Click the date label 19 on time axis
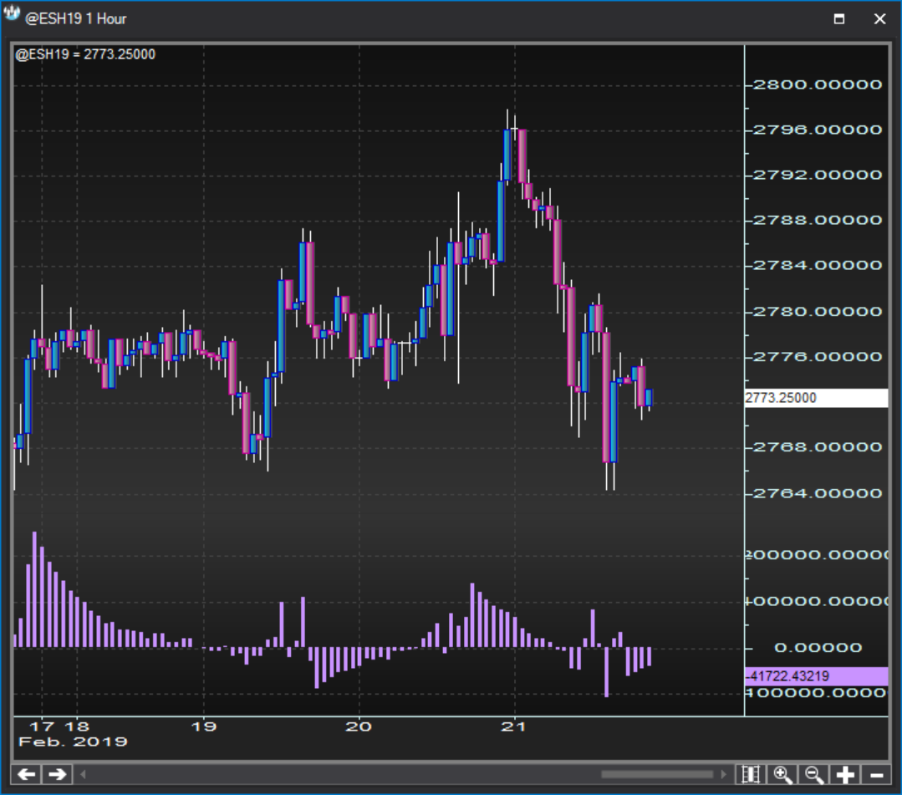 click(204, 726)
